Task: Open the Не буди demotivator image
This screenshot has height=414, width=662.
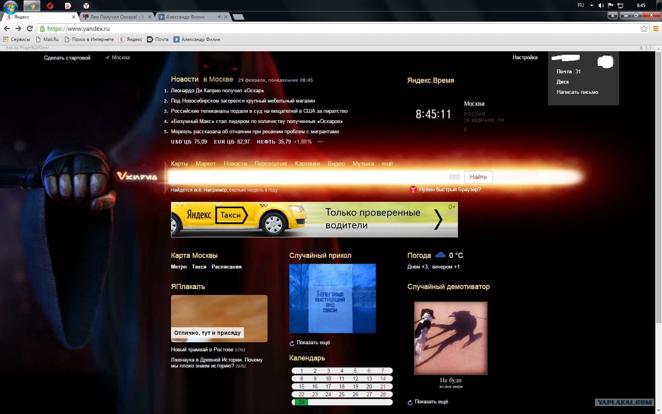Action: [x=451, y=338]
